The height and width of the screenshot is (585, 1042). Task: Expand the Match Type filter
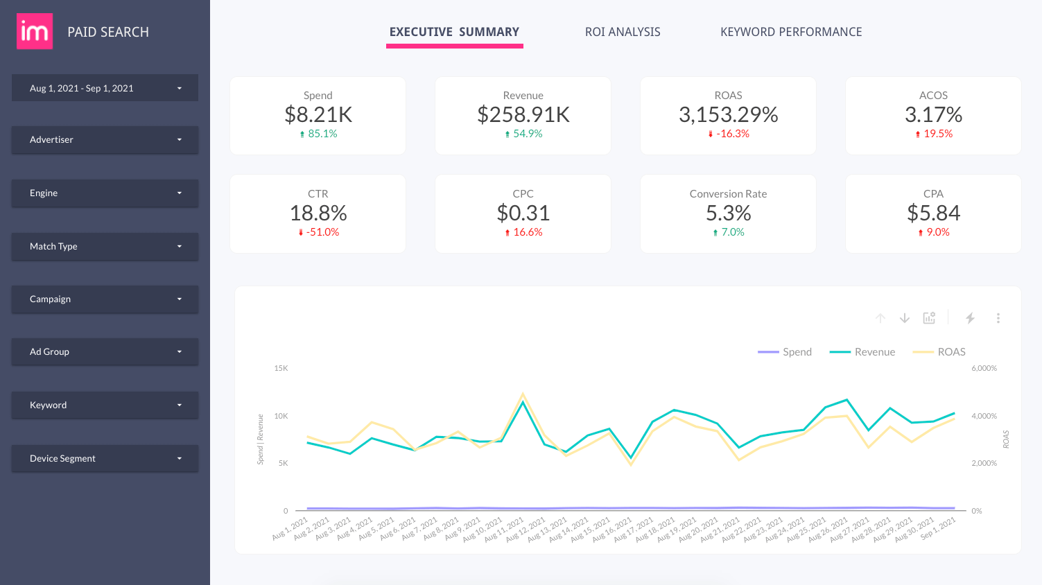coord(105,247)
